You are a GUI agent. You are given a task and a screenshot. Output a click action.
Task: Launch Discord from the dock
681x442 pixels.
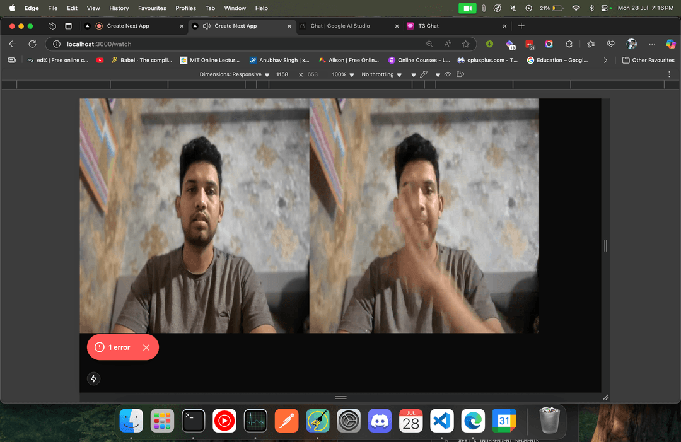tap(379, 421)
